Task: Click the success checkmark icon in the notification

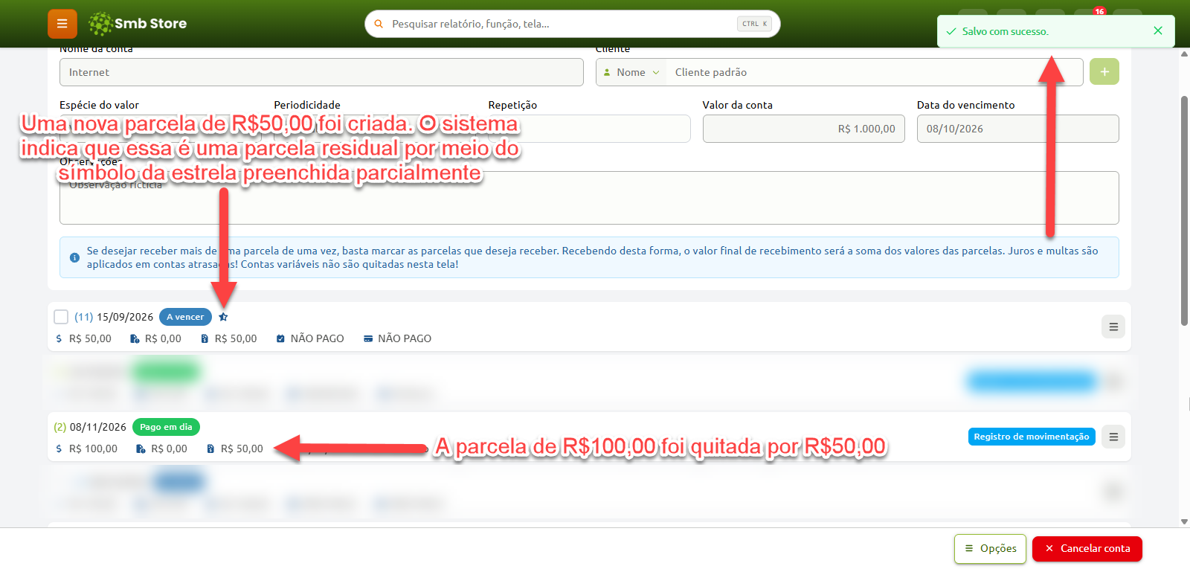Action: click(x=951, y=31)
